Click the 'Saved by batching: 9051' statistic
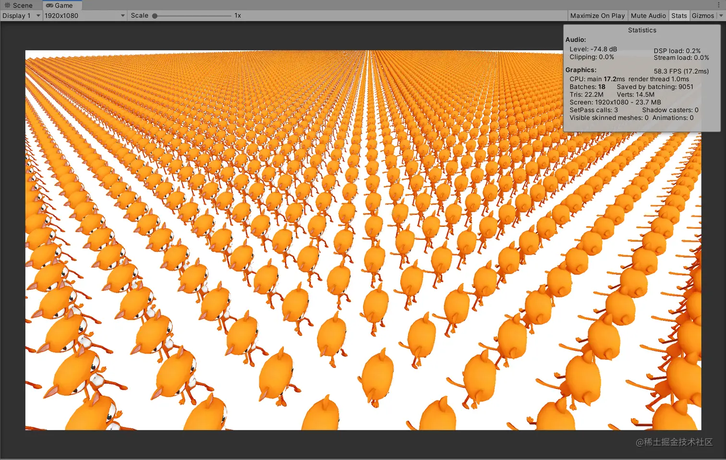Viewport: 726px width, 460px height. pyautogui.click(x=655, y=87)
